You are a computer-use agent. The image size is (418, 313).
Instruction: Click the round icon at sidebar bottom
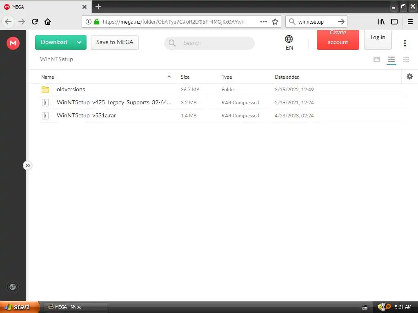(13, 287)
